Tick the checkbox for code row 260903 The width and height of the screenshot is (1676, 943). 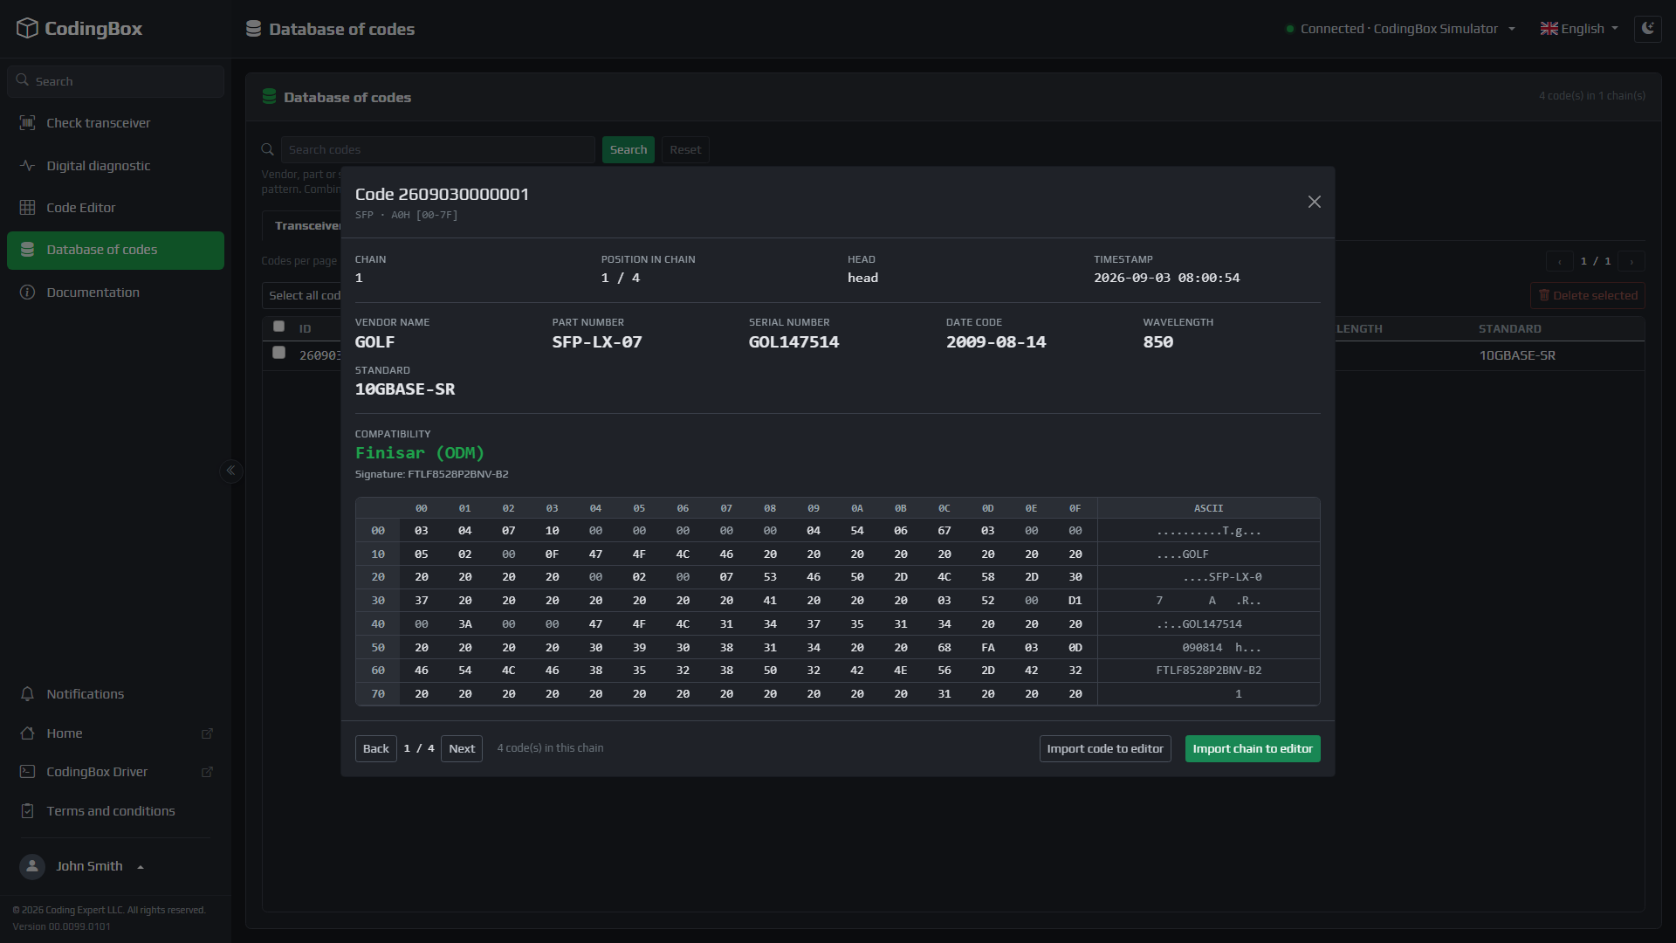(x=279, y=353)
